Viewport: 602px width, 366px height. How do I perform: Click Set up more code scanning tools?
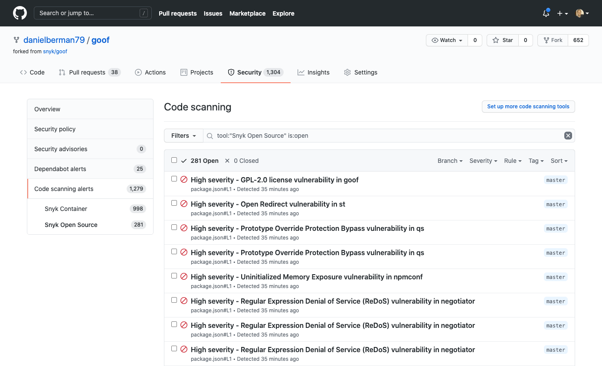coord(528,107)
